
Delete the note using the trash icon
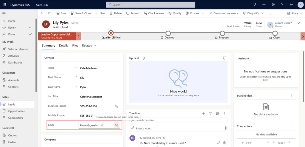tap(225, 143)
